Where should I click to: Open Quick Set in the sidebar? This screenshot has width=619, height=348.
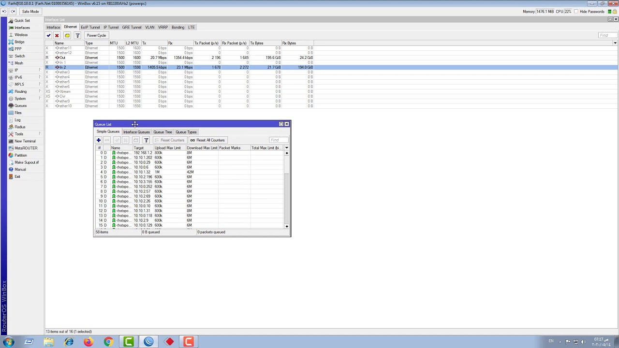pyautogui.click(x=22, y=21)
